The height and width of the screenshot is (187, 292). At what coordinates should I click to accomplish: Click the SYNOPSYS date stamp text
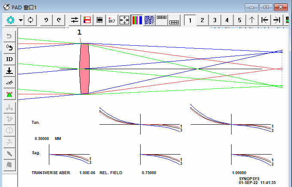pyautogui.click(x=257, y=181)
